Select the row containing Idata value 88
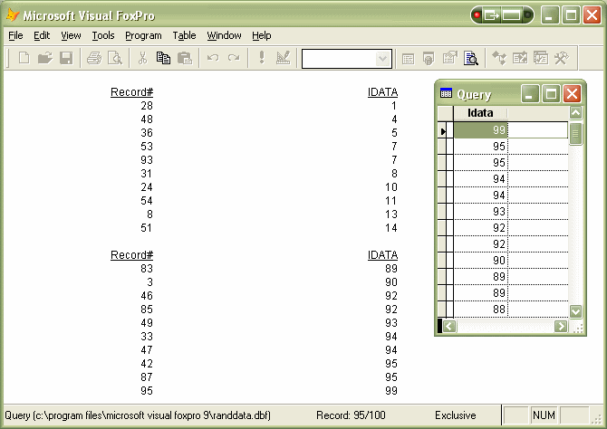The image size is (607, 429). [x=481, y=310]
